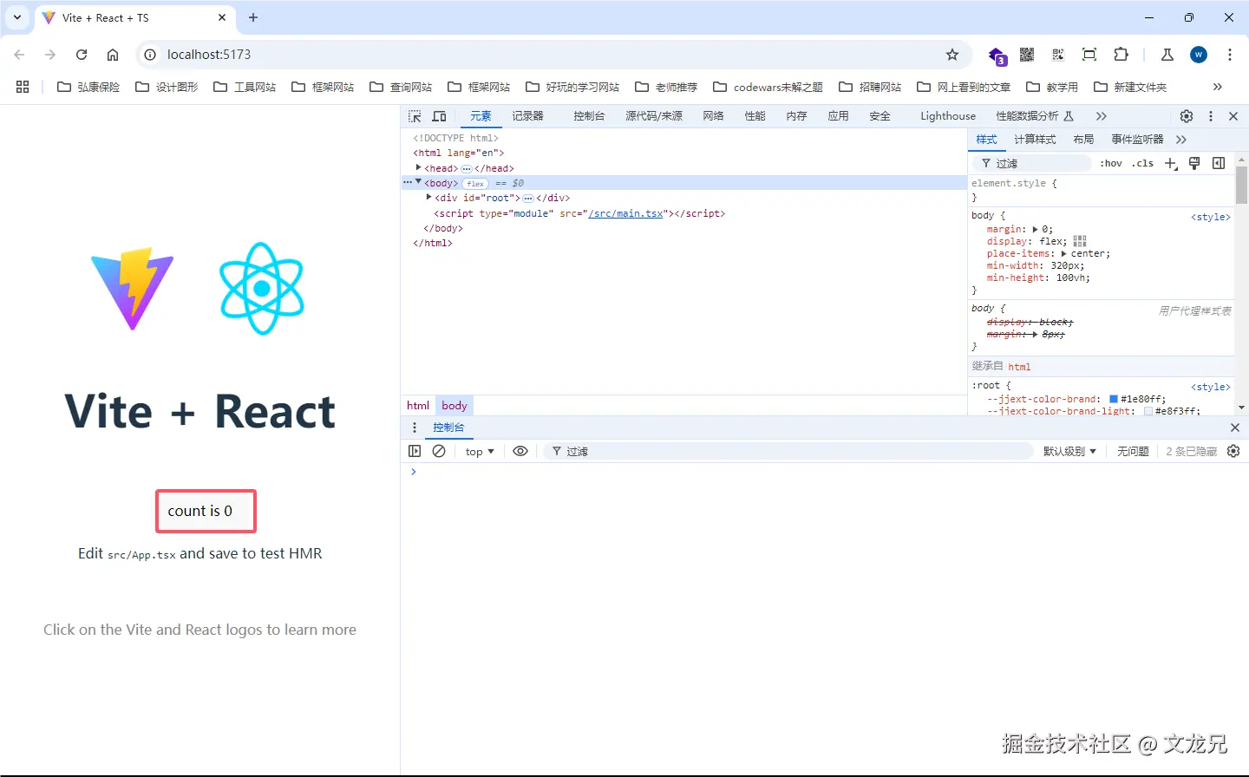
Task: Click the count is 0 button
Action: tap(206, 512)
